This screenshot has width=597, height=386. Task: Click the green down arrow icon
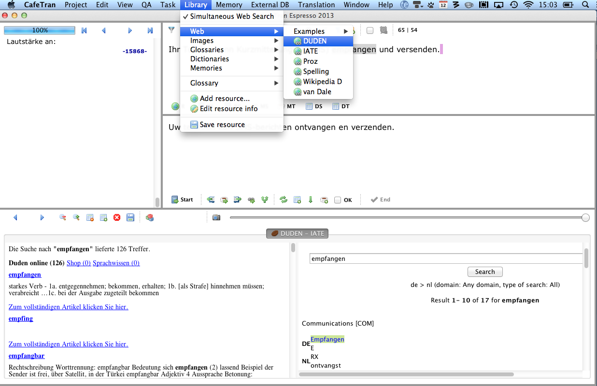pyautogui.click(x=311, y=200)
